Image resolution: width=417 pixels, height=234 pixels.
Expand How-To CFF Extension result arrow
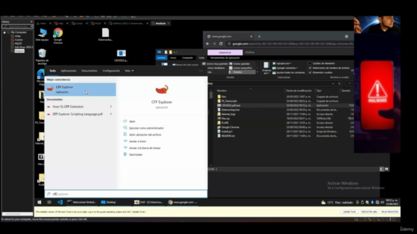click(x=111, y=107)
